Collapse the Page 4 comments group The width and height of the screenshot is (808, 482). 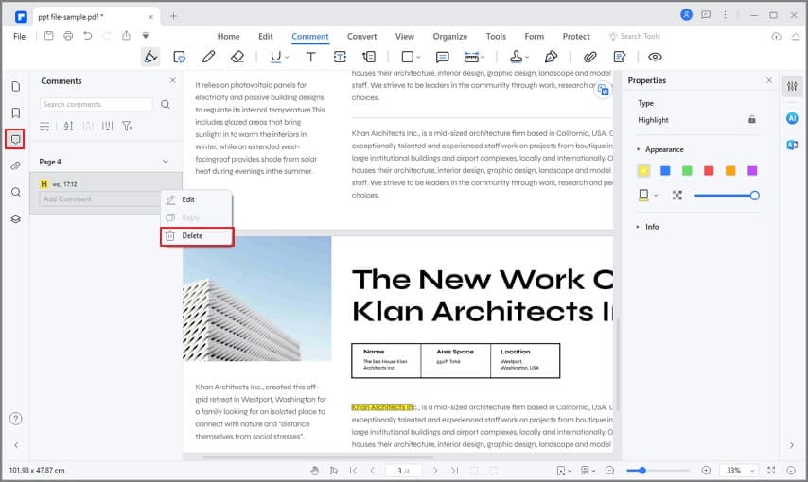[x=166, y=162]
